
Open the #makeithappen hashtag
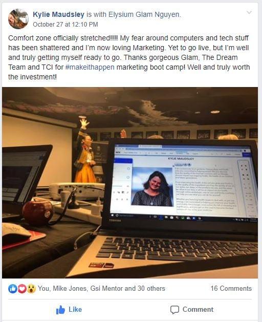click(x=90, y=67)
